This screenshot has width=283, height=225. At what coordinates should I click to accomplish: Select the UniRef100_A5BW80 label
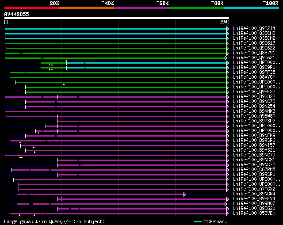coord(254,116)
